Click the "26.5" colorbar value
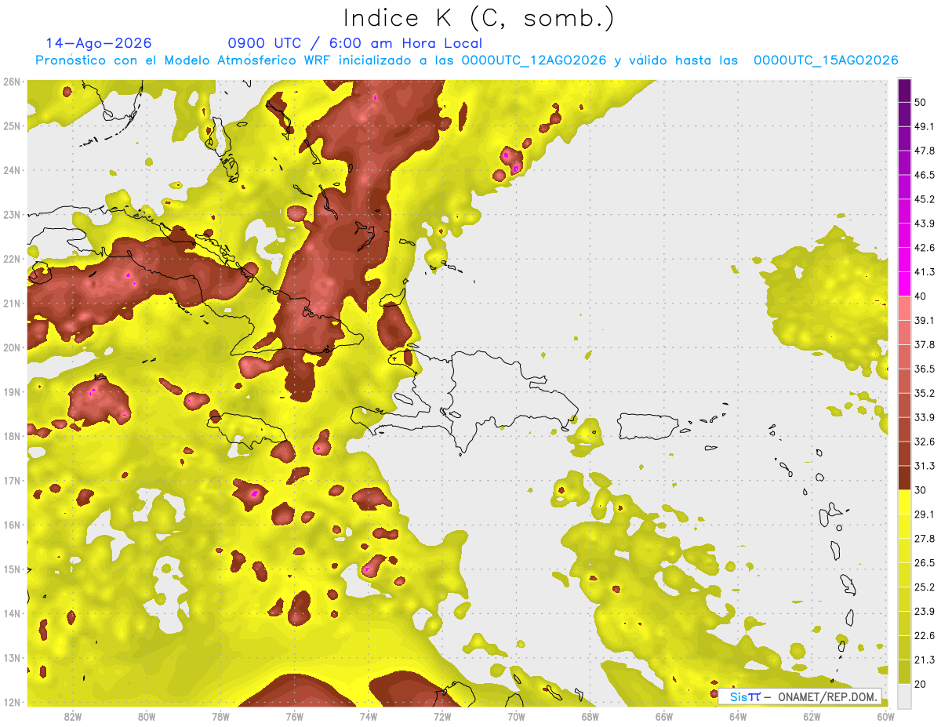941x727 pixels. point(925,562)
